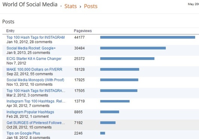Screen dimensions: 199x139
Task: Click the 44177 pageviews bar
Action: pos(148,37)
